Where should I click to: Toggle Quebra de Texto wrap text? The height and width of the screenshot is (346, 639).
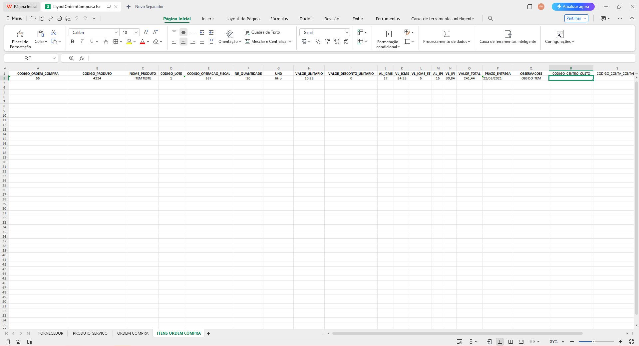coord(262,32)
